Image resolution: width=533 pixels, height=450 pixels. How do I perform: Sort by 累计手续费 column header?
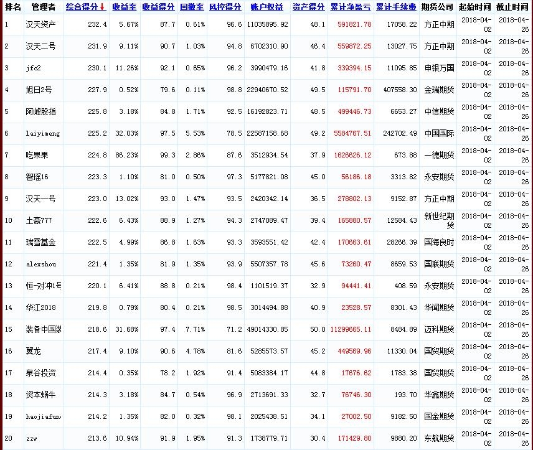point(396,7)
